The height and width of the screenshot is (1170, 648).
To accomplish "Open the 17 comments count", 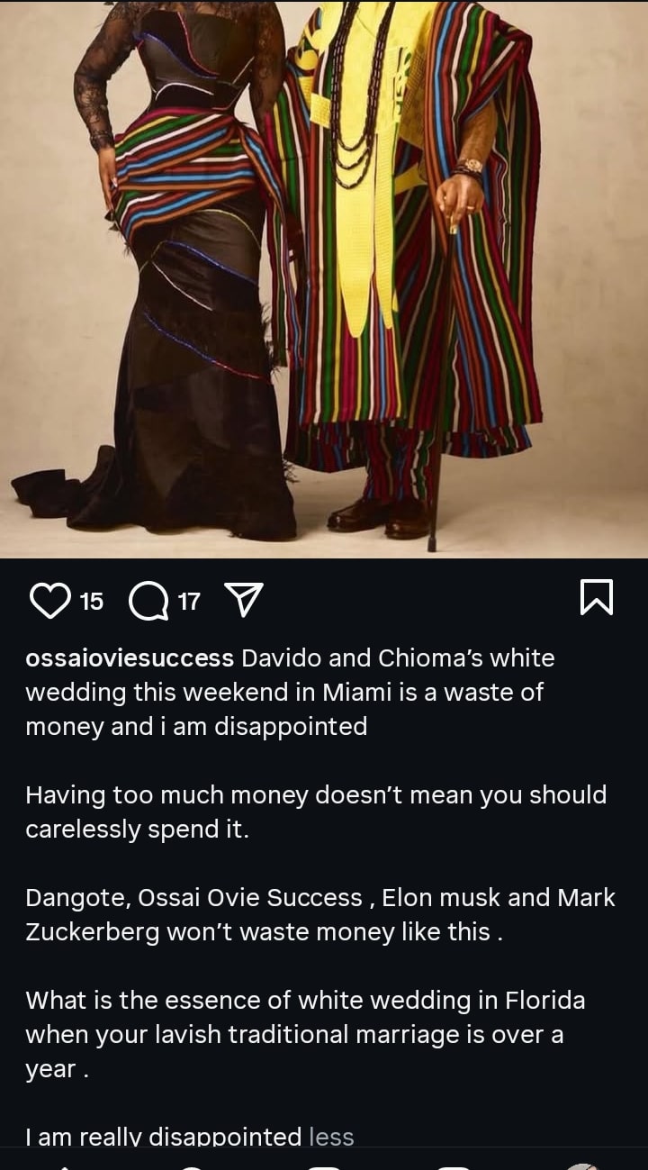I will click(x=189, y=601).
